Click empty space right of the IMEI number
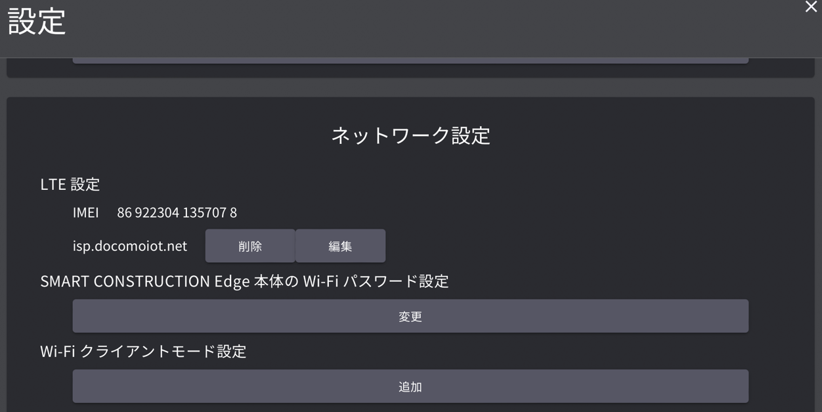822x412 pixels. (x=492, y=212)
